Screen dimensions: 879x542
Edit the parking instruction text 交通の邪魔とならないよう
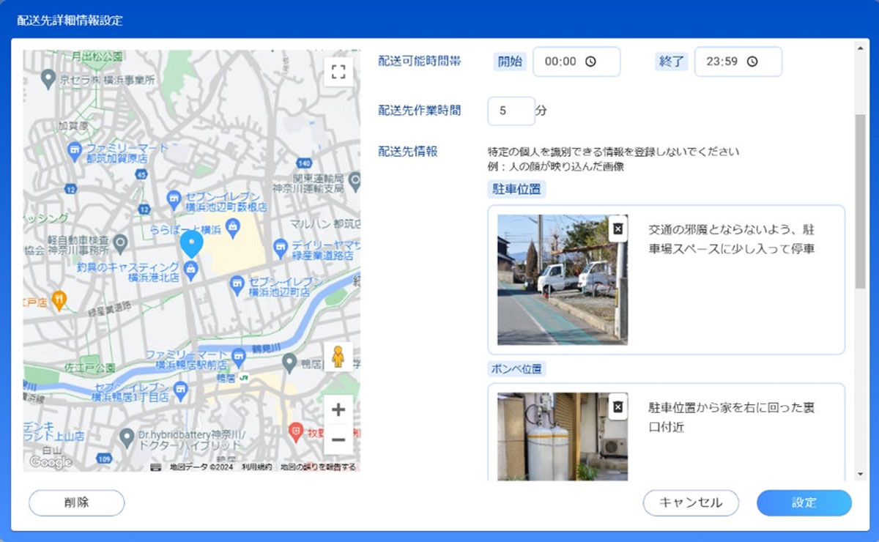click(x=732, y=240)
